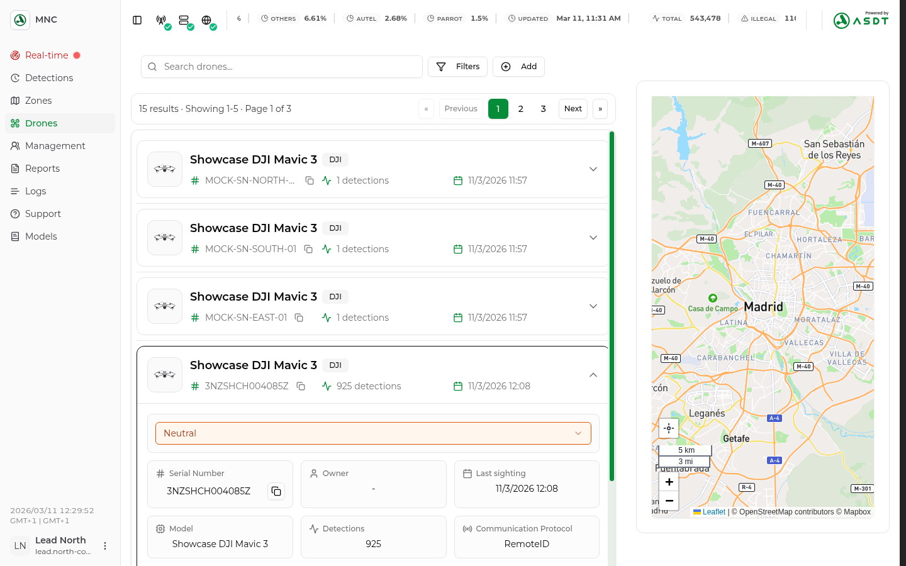Click the TOTAL 543,478 stat
Image resolution: width=906 pixels, height=566 pixels.
click(x=686, y=19)
